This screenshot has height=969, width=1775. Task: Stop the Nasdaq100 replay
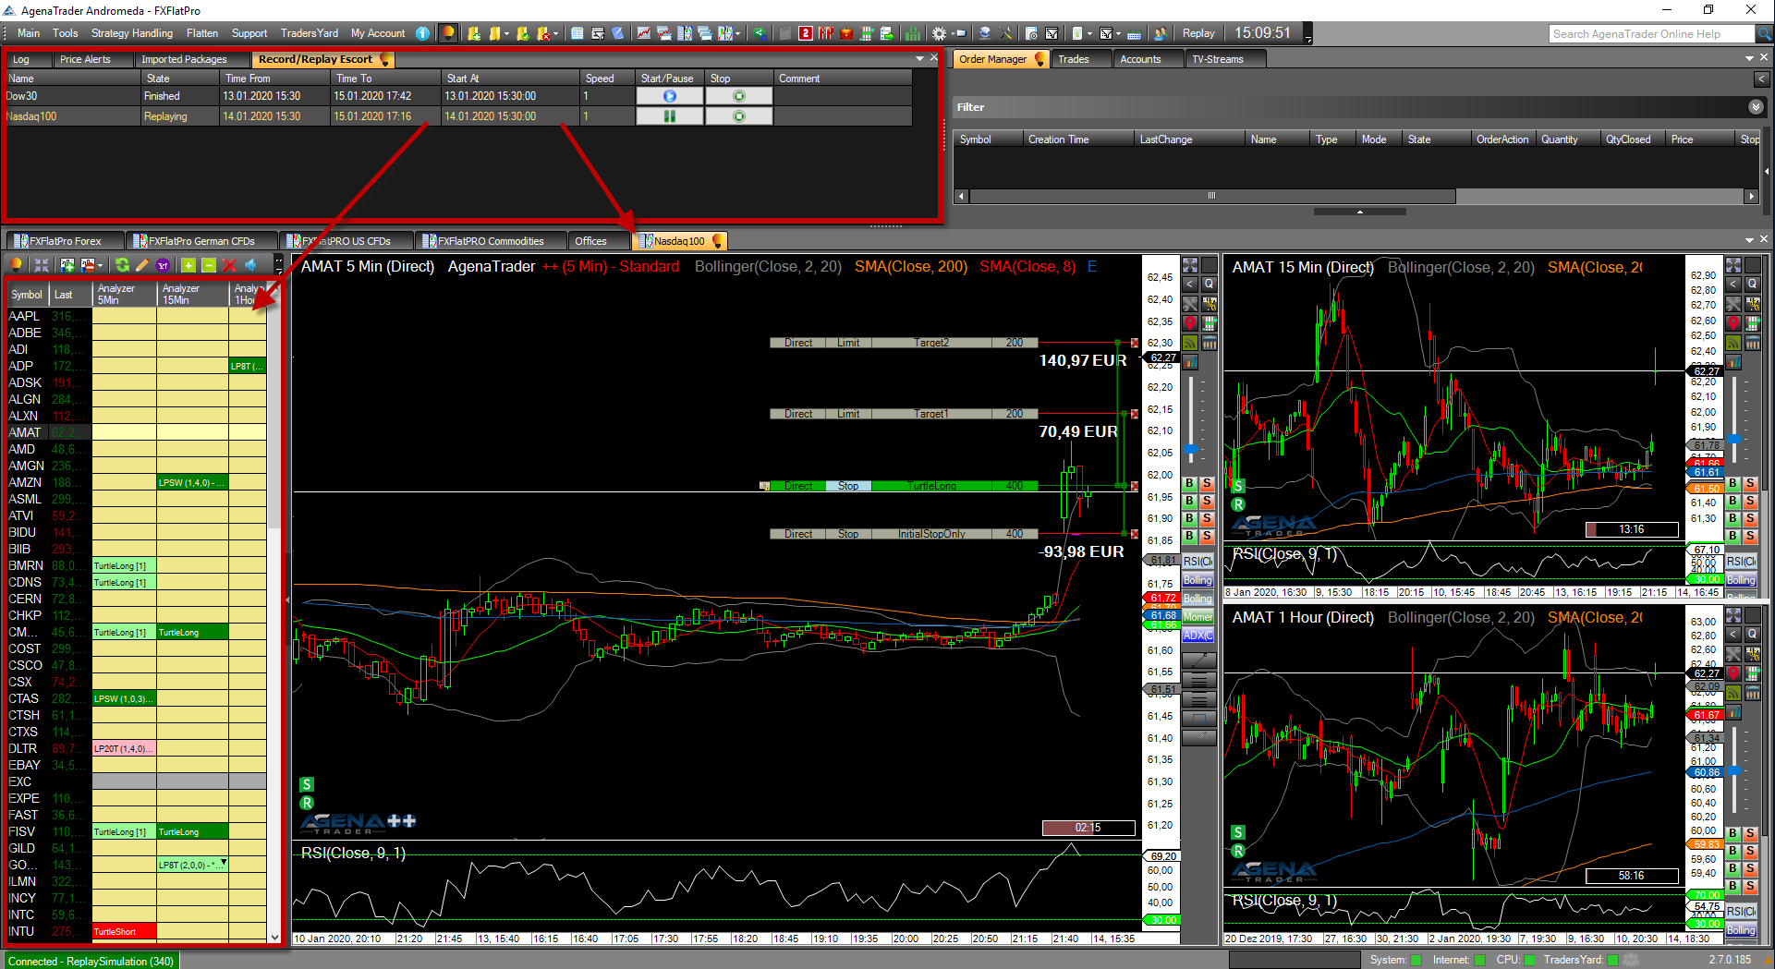[738, 116]
